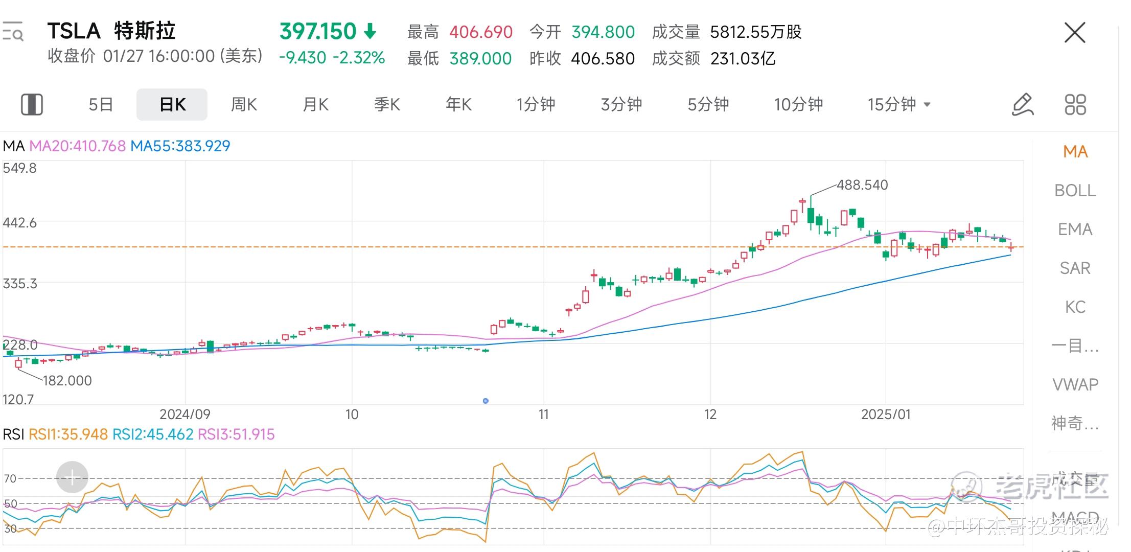The height and width of the screenshot is (552, 1131).
Task: Select the VWAP indicator
Action: pos(1075,384)
